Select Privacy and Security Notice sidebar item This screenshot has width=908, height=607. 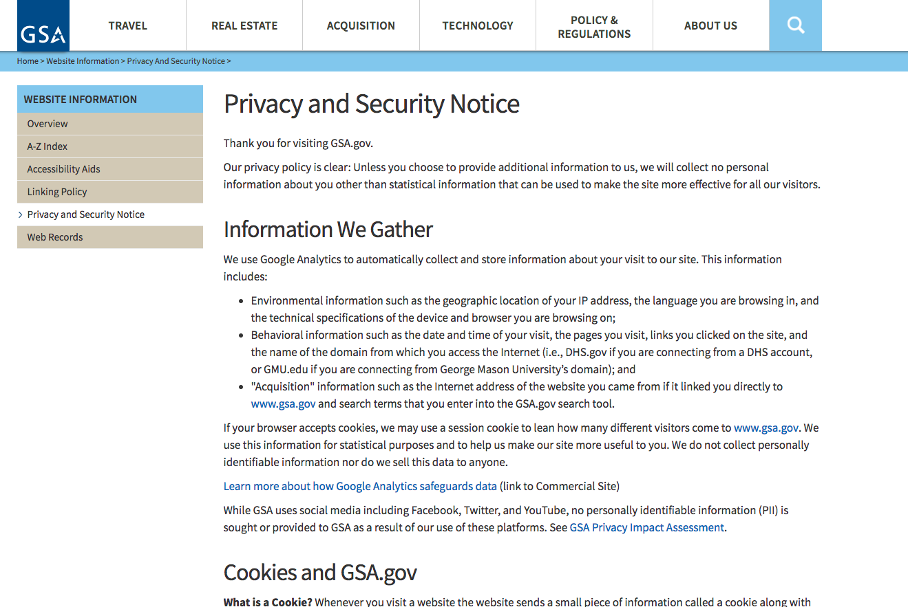pyautogui.click(x=86, y=214)
